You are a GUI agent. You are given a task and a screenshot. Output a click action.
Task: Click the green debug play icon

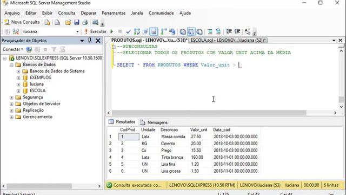coord(112,31)
